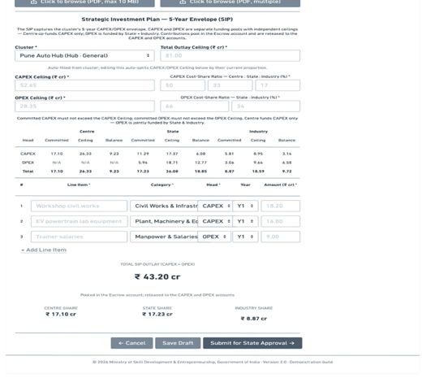This screenshot has height=378, width=422.
Task: Click Amount field for line item 3
Action: [x=281, y=237]
